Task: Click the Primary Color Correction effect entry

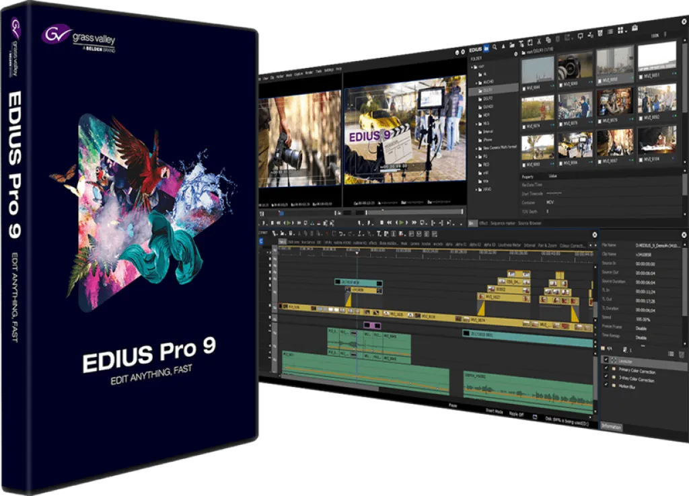Action: click(x=637, y=371)
